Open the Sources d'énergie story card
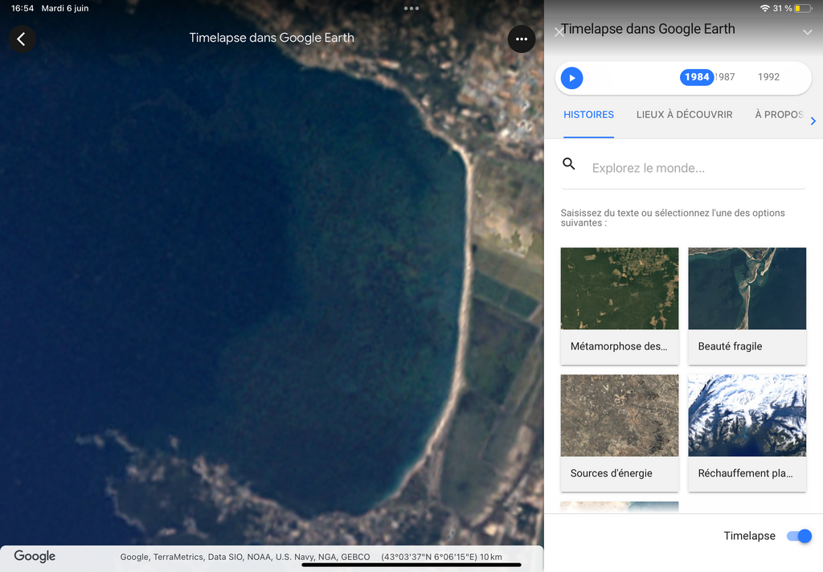Image resolution: width=823 pixels, height=572 pixels. tap(620, 433)
